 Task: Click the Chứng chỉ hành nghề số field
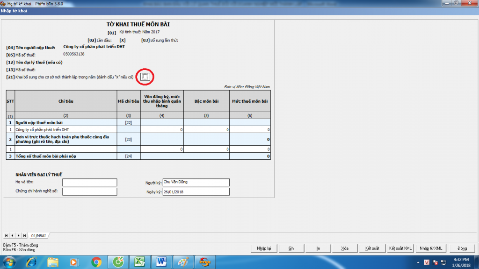coord(89,191)
